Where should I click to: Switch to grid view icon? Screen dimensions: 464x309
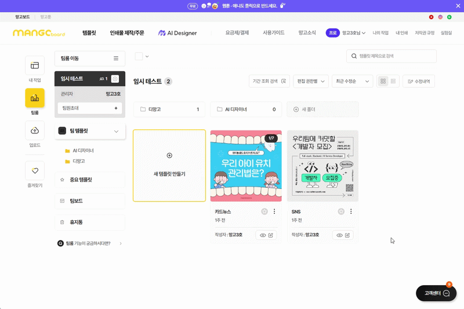pos(383,81)
